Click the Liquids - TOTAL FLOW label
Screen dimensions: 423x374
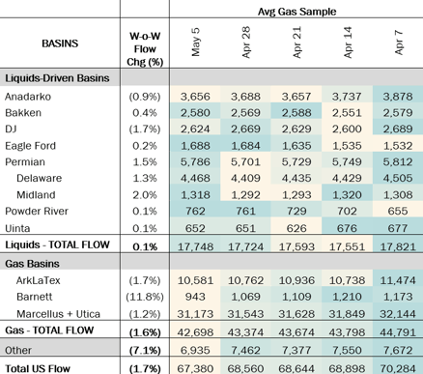tap(57, 245)
